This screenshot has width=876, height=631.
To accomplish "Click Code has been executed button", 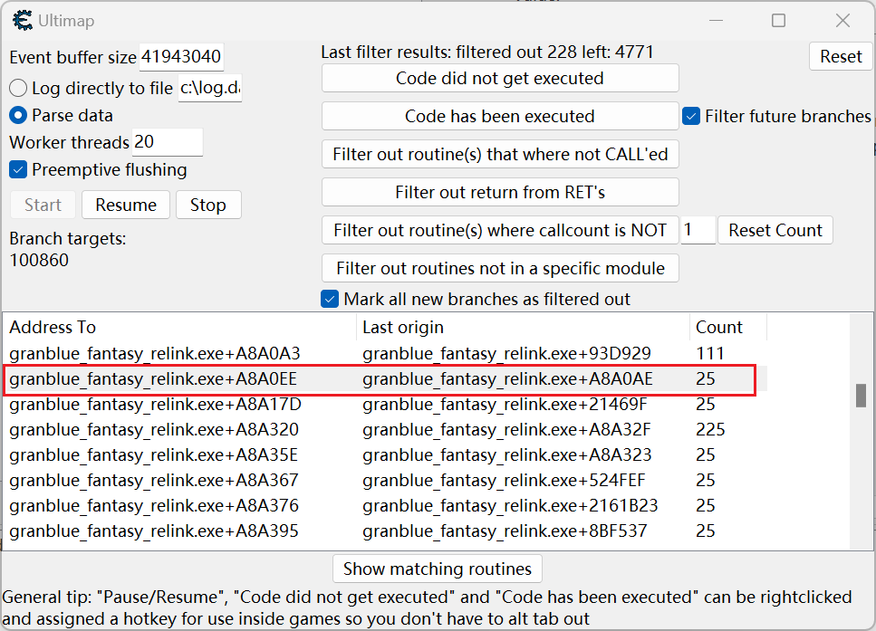I will [500, 116].
